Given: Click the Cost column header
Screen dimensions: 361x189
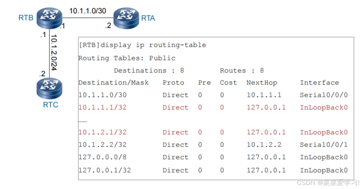Looking at the screenshot, I should click(x=228, y=83).
